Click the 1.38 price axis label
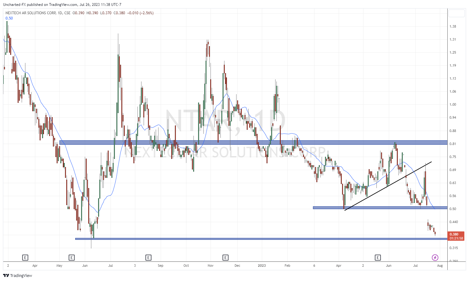This screenshot has width=469, height=281. pyautogui.click(x=453, y=26)
